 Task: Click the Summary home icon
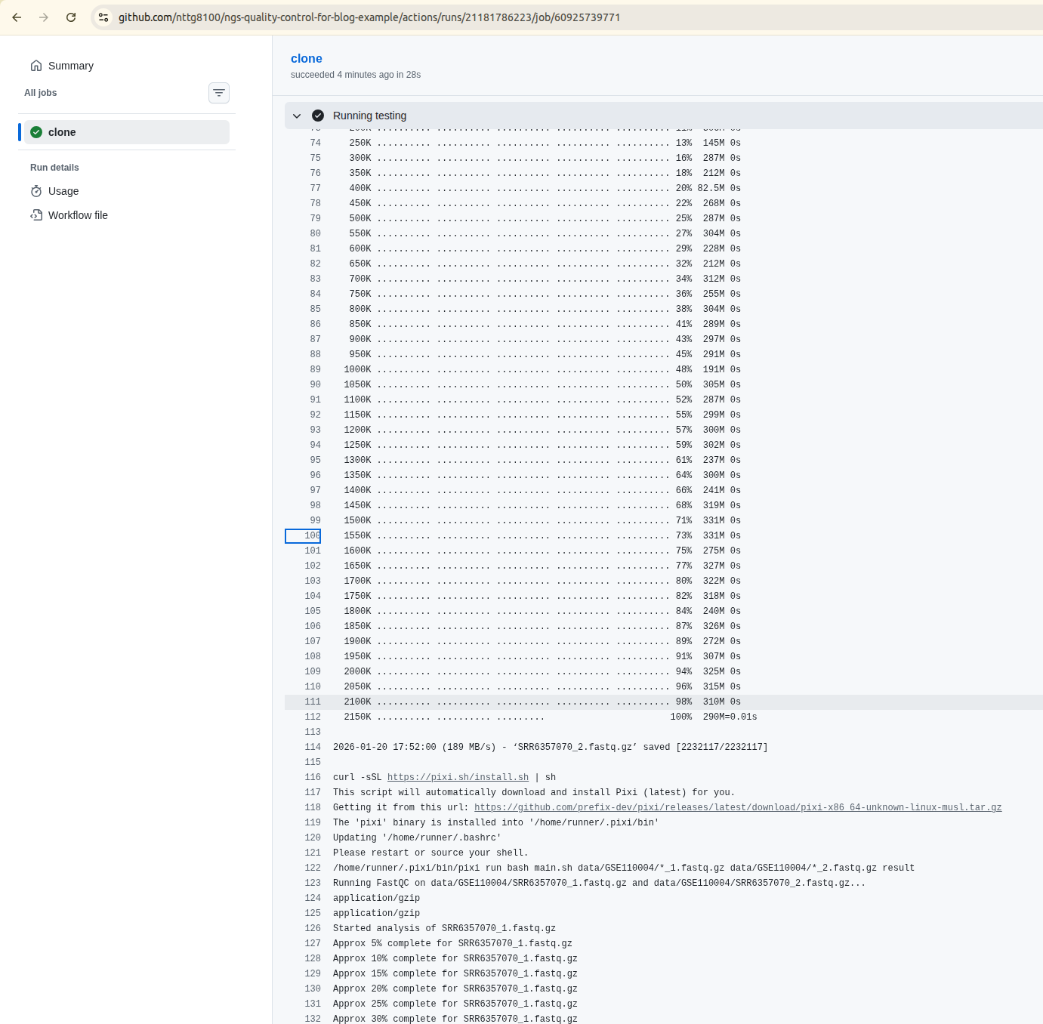pyautogui.click(x=36, y=66)
